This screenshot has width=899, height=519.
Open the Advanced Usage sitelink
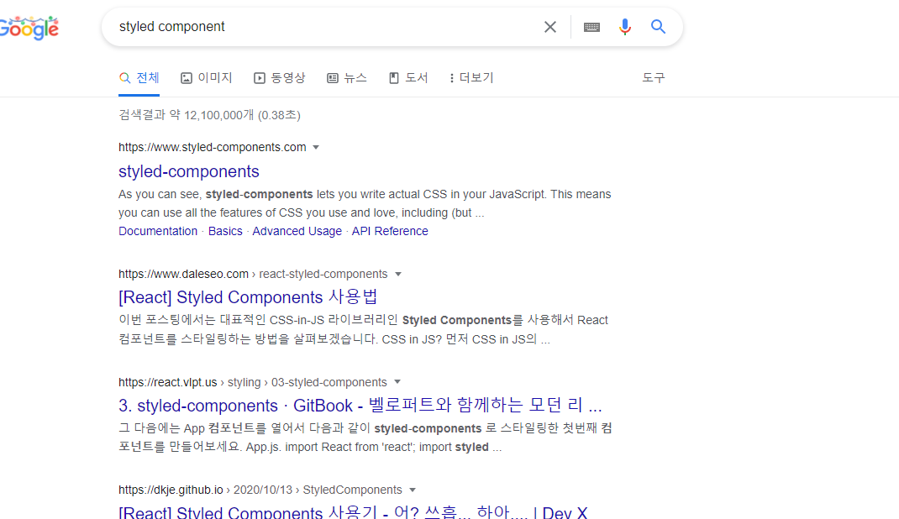pyautogui.click(x=297, y=232)
